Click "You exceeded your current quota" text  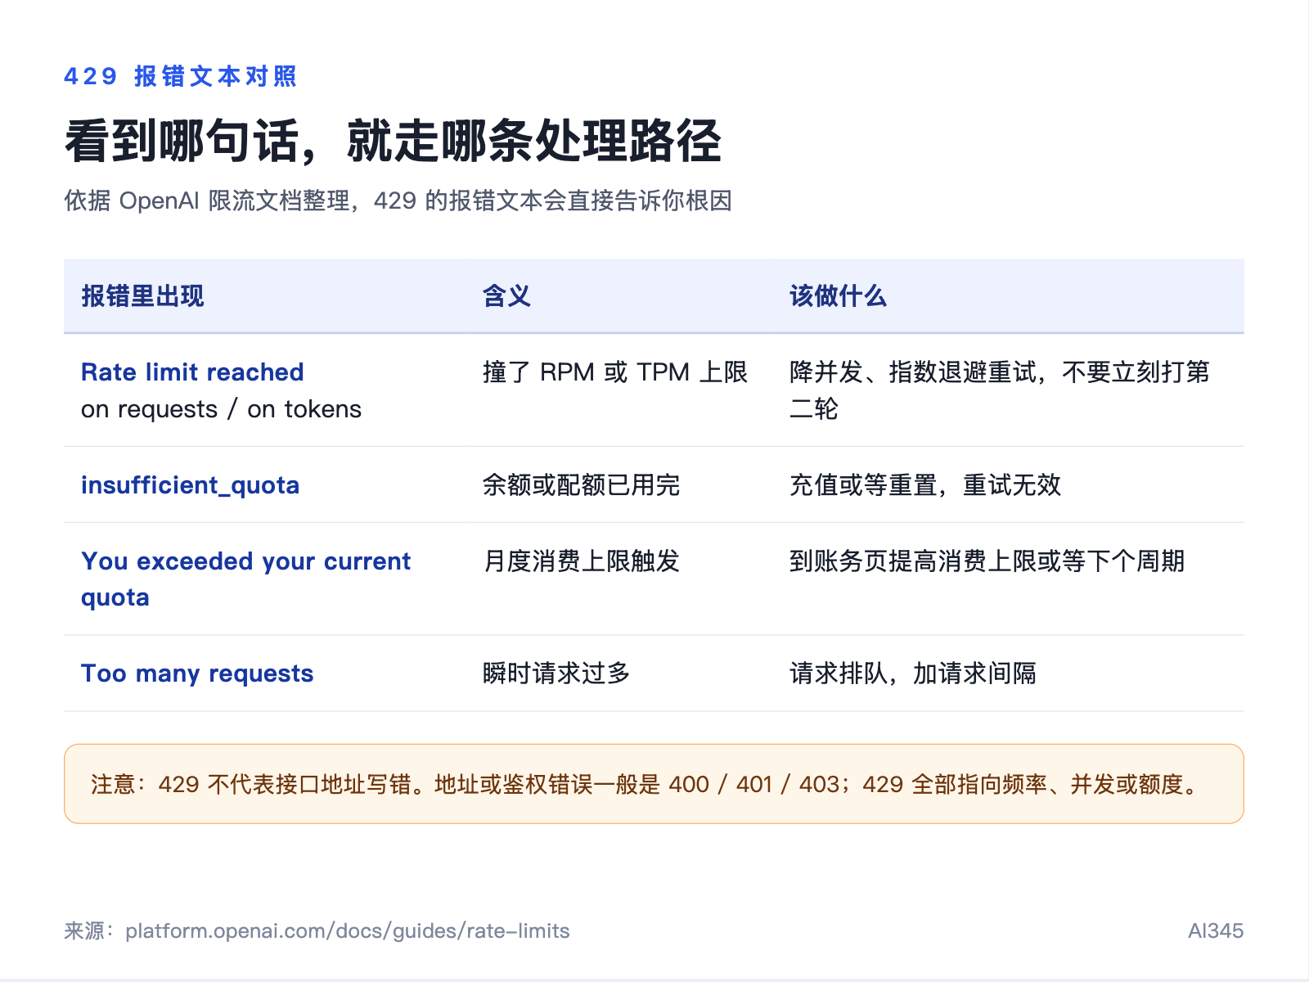pyautogui.click(x=245, y=579)
